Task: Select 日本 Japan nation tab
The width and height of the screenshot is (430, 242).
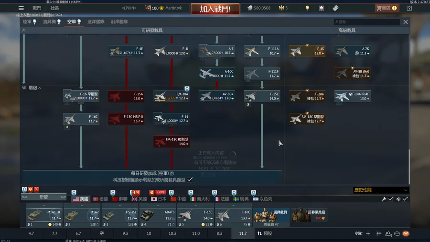Action: (159, 199)
